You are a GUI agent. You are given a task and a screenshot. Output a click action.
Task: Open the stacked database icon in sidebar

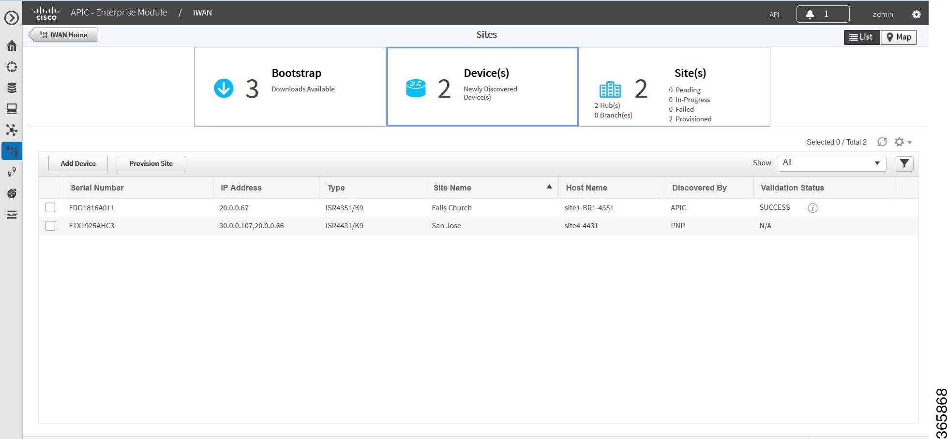pyautogui.click(x=12, y=88)
